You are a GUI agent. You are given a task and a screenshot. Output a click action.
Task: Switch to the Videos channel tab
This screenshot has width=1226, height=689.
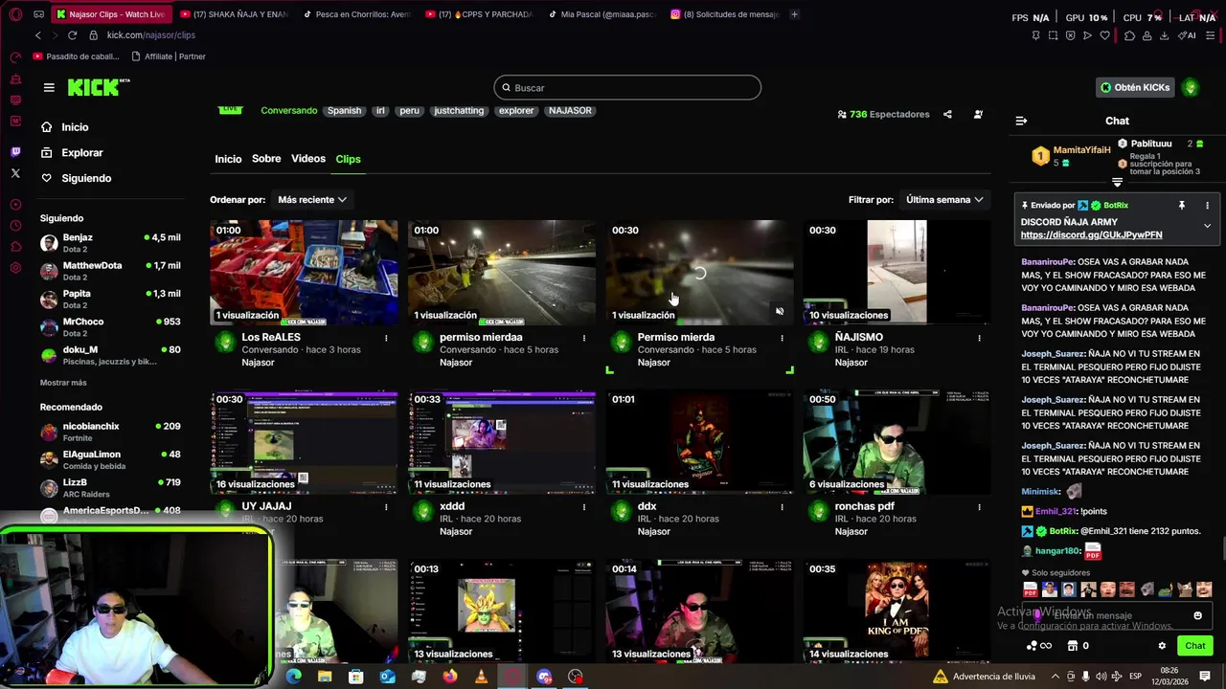click(308, 159)
